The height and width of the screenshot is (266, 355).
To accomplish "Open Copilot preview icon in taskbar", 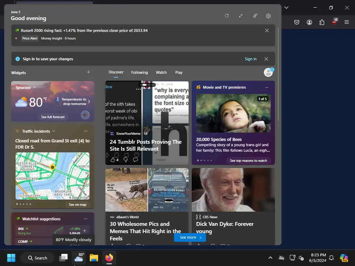I will [344, 258].
